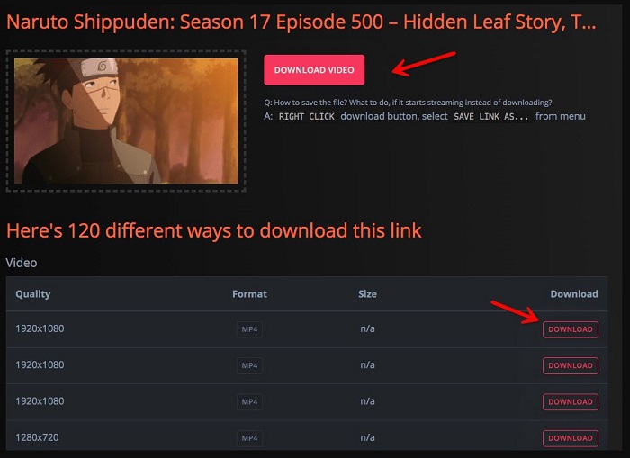This screenshot has height=458, width=630.
Task: Download the second 1920x1080 MP4 row
Action: [570, 365]
